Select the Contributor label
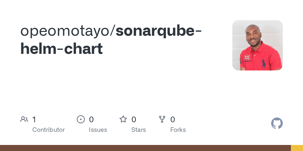This screenshot has width=303, height=151. click(48, 130)
